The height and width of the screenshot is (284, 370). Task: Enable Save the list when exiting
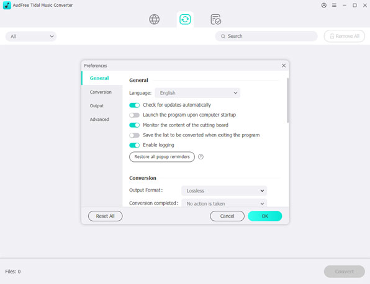[x=134, y=135]
